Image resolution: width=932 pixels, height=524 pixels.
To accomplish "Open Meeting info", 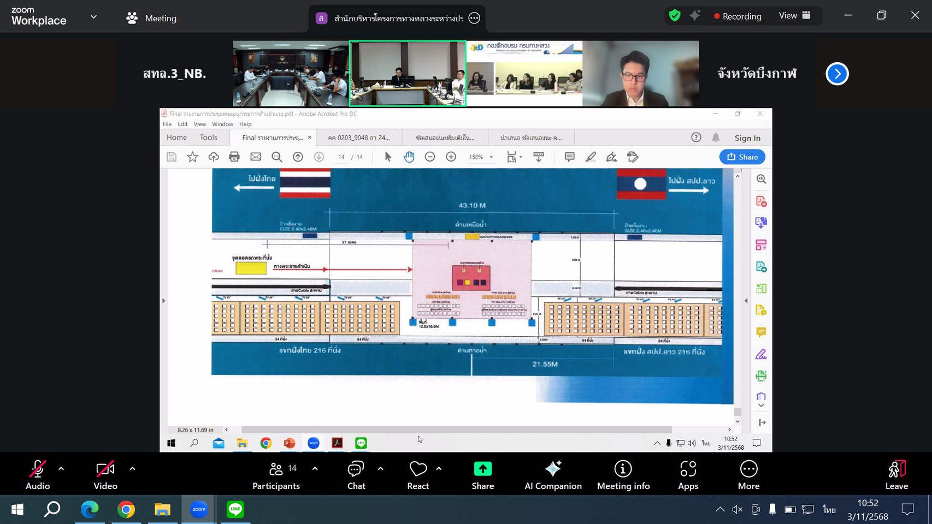I will click(623, 474).
